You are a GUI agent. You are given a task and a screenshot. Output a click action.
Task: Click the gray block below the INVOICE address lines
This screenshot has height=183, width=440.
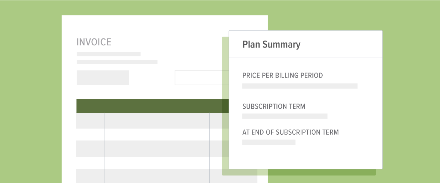pos(103,78)
